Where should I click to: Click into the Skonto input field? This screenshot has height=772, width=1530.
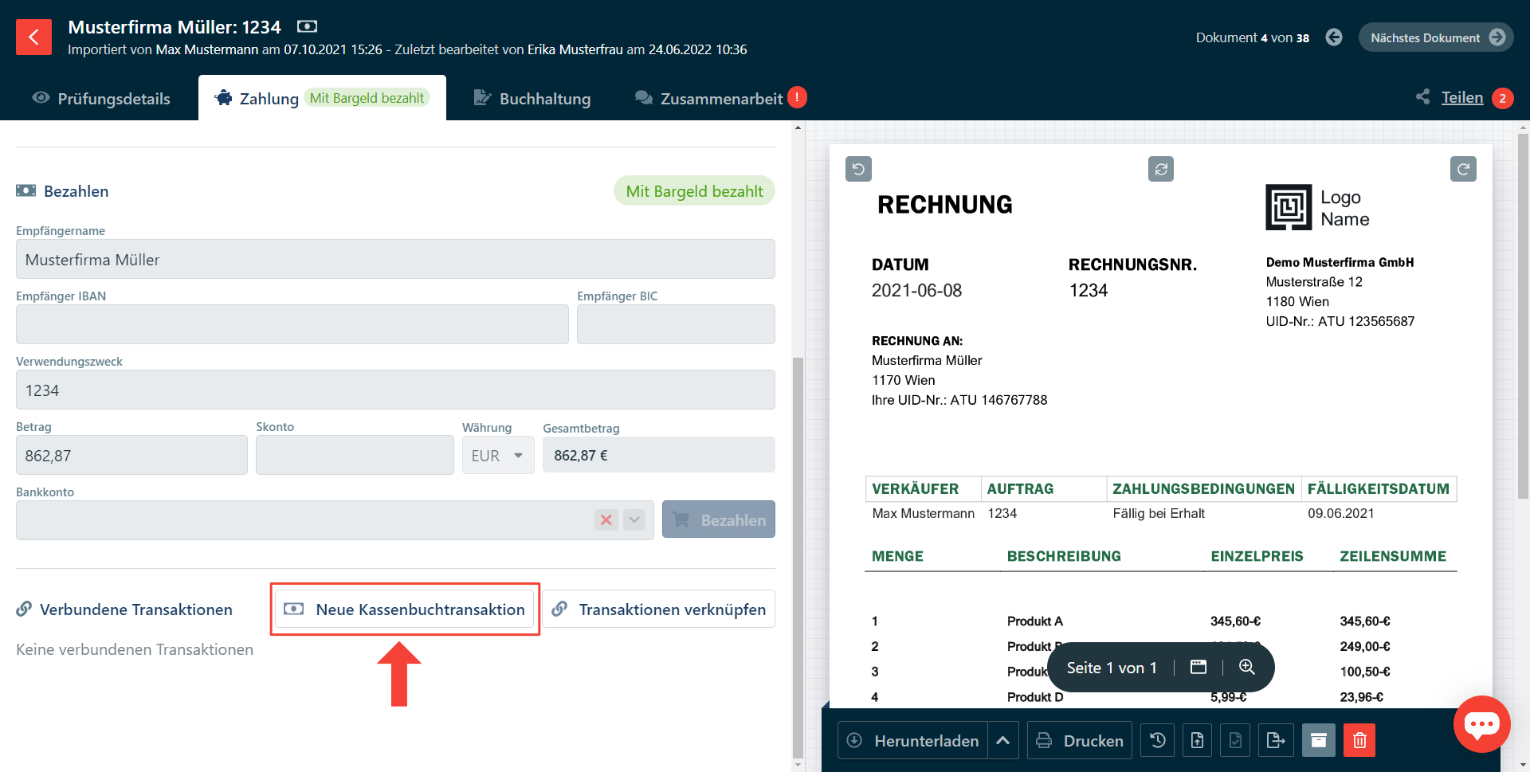[355, 456]
